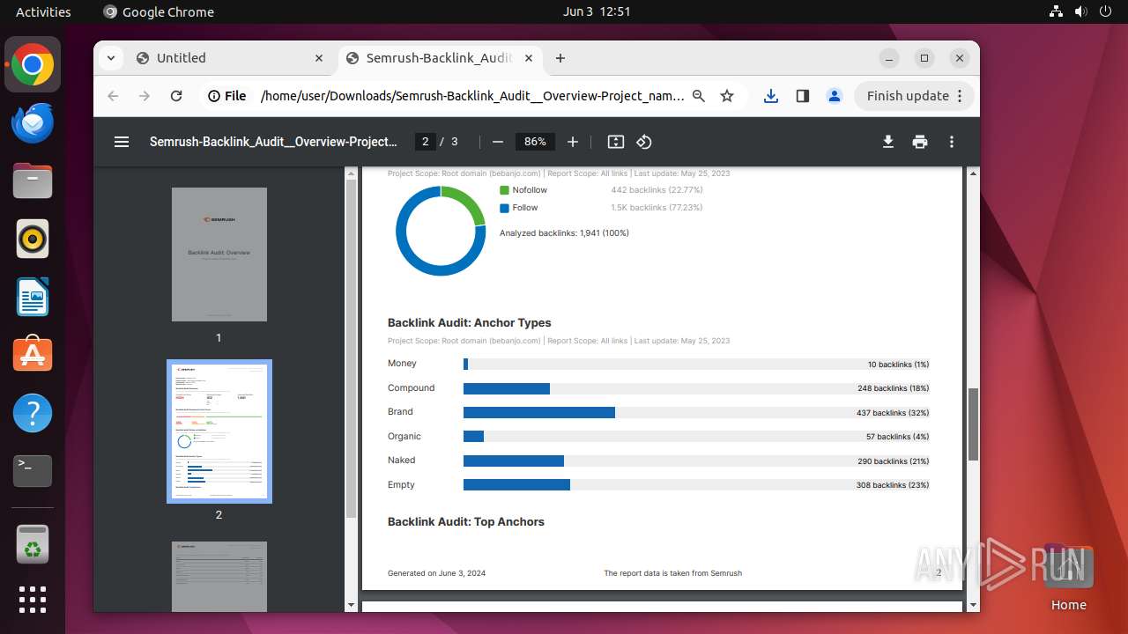Click Finish update button
This screenshot has height=634, width=1128.
pos(914,96)
